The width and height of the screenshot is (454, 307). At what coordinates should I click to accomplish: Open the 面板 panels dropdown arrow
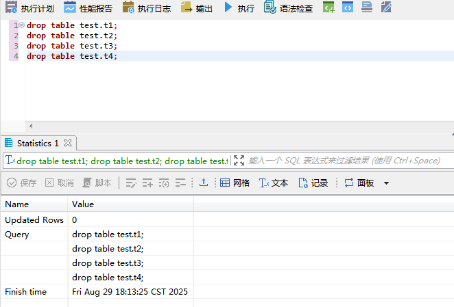coord(386,183)
